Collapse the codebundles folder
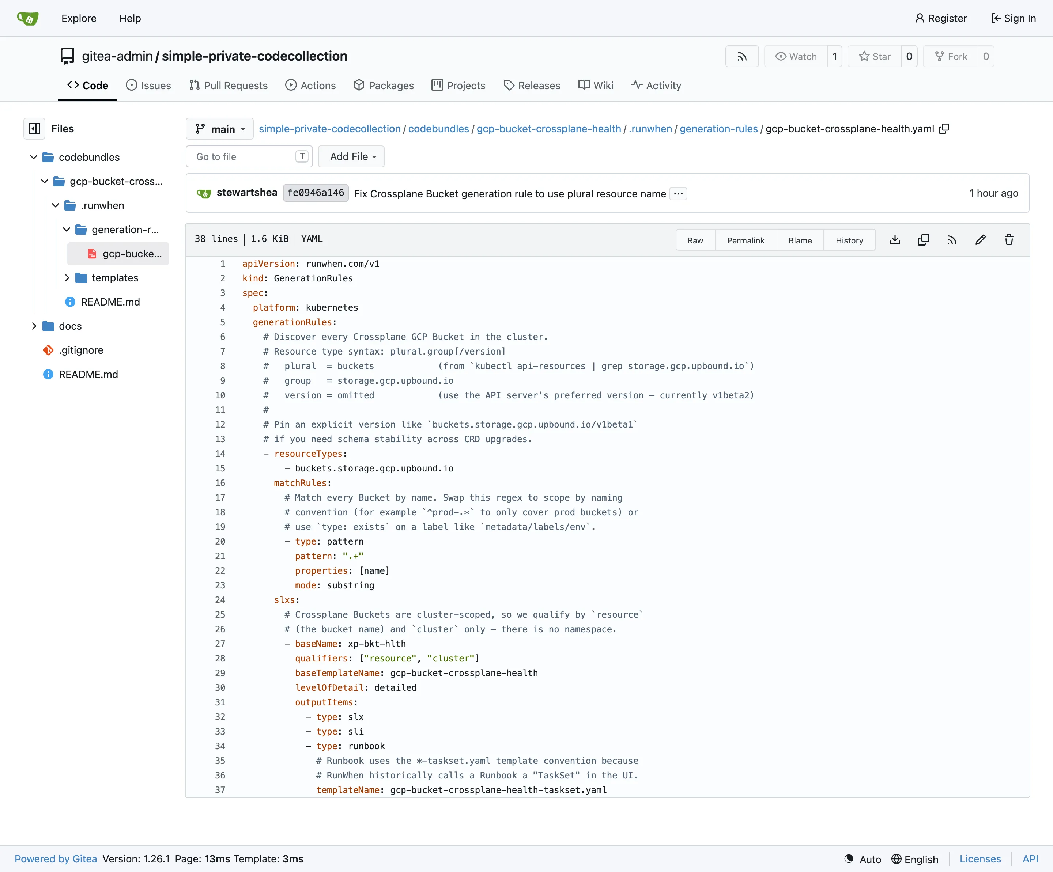 [x=34, y=158]
